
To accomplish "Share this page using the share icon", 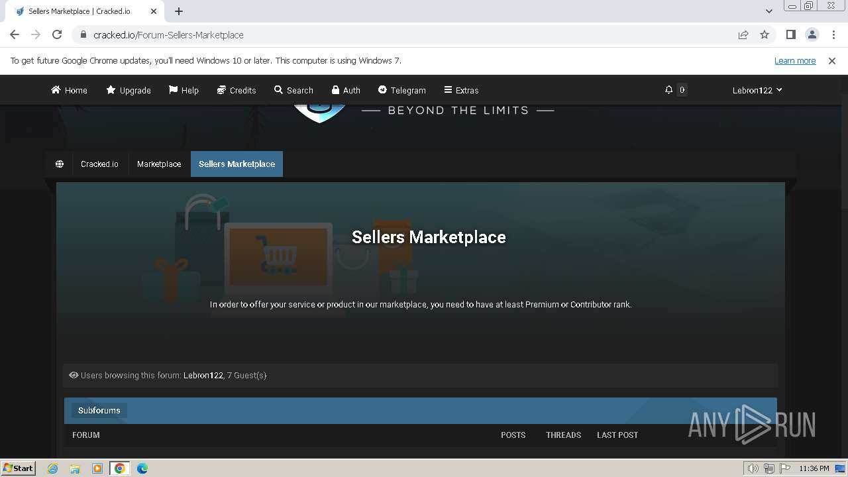I will coord(743,34).
